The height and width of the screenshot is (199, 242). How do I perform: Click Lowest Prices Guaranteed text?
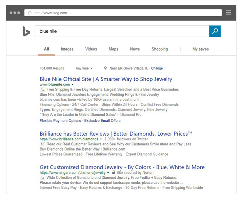(61, 154)
